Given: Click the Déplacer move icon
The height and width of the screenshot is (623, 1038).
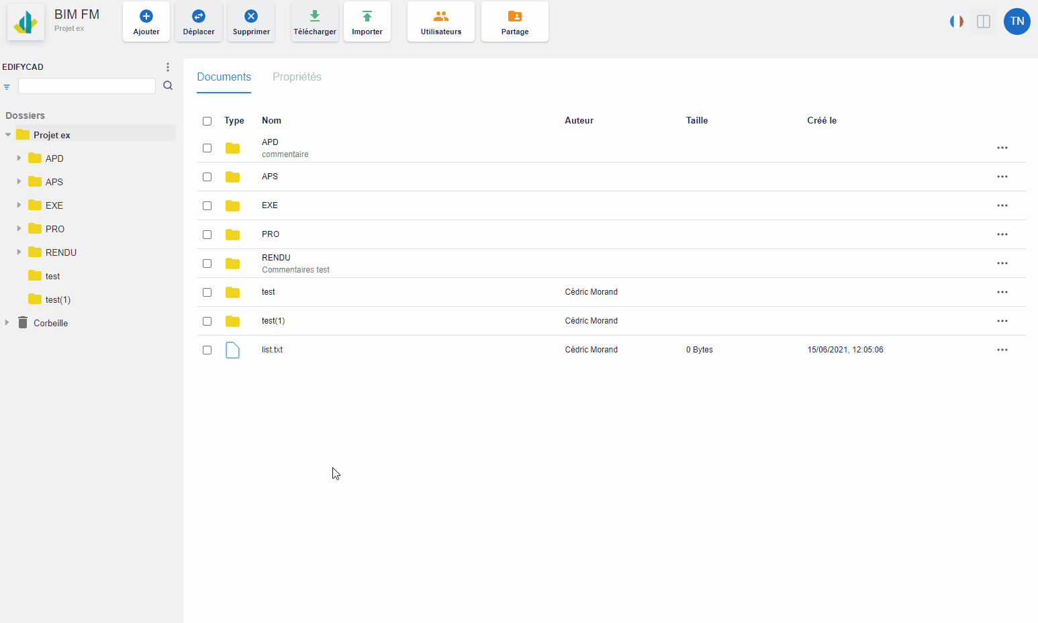Looking at the screenshot, I should pos(199,16).
